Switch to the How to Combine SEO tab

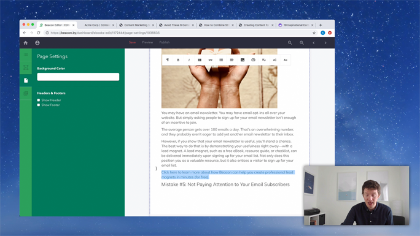click(x=216, y=25)
